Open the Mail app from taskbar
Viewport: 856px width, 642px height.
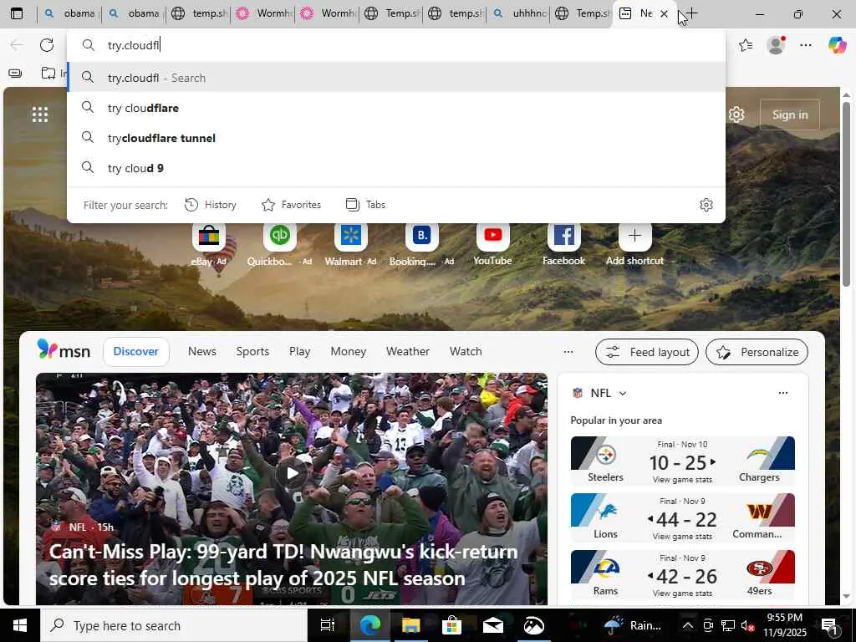[493, 625]
